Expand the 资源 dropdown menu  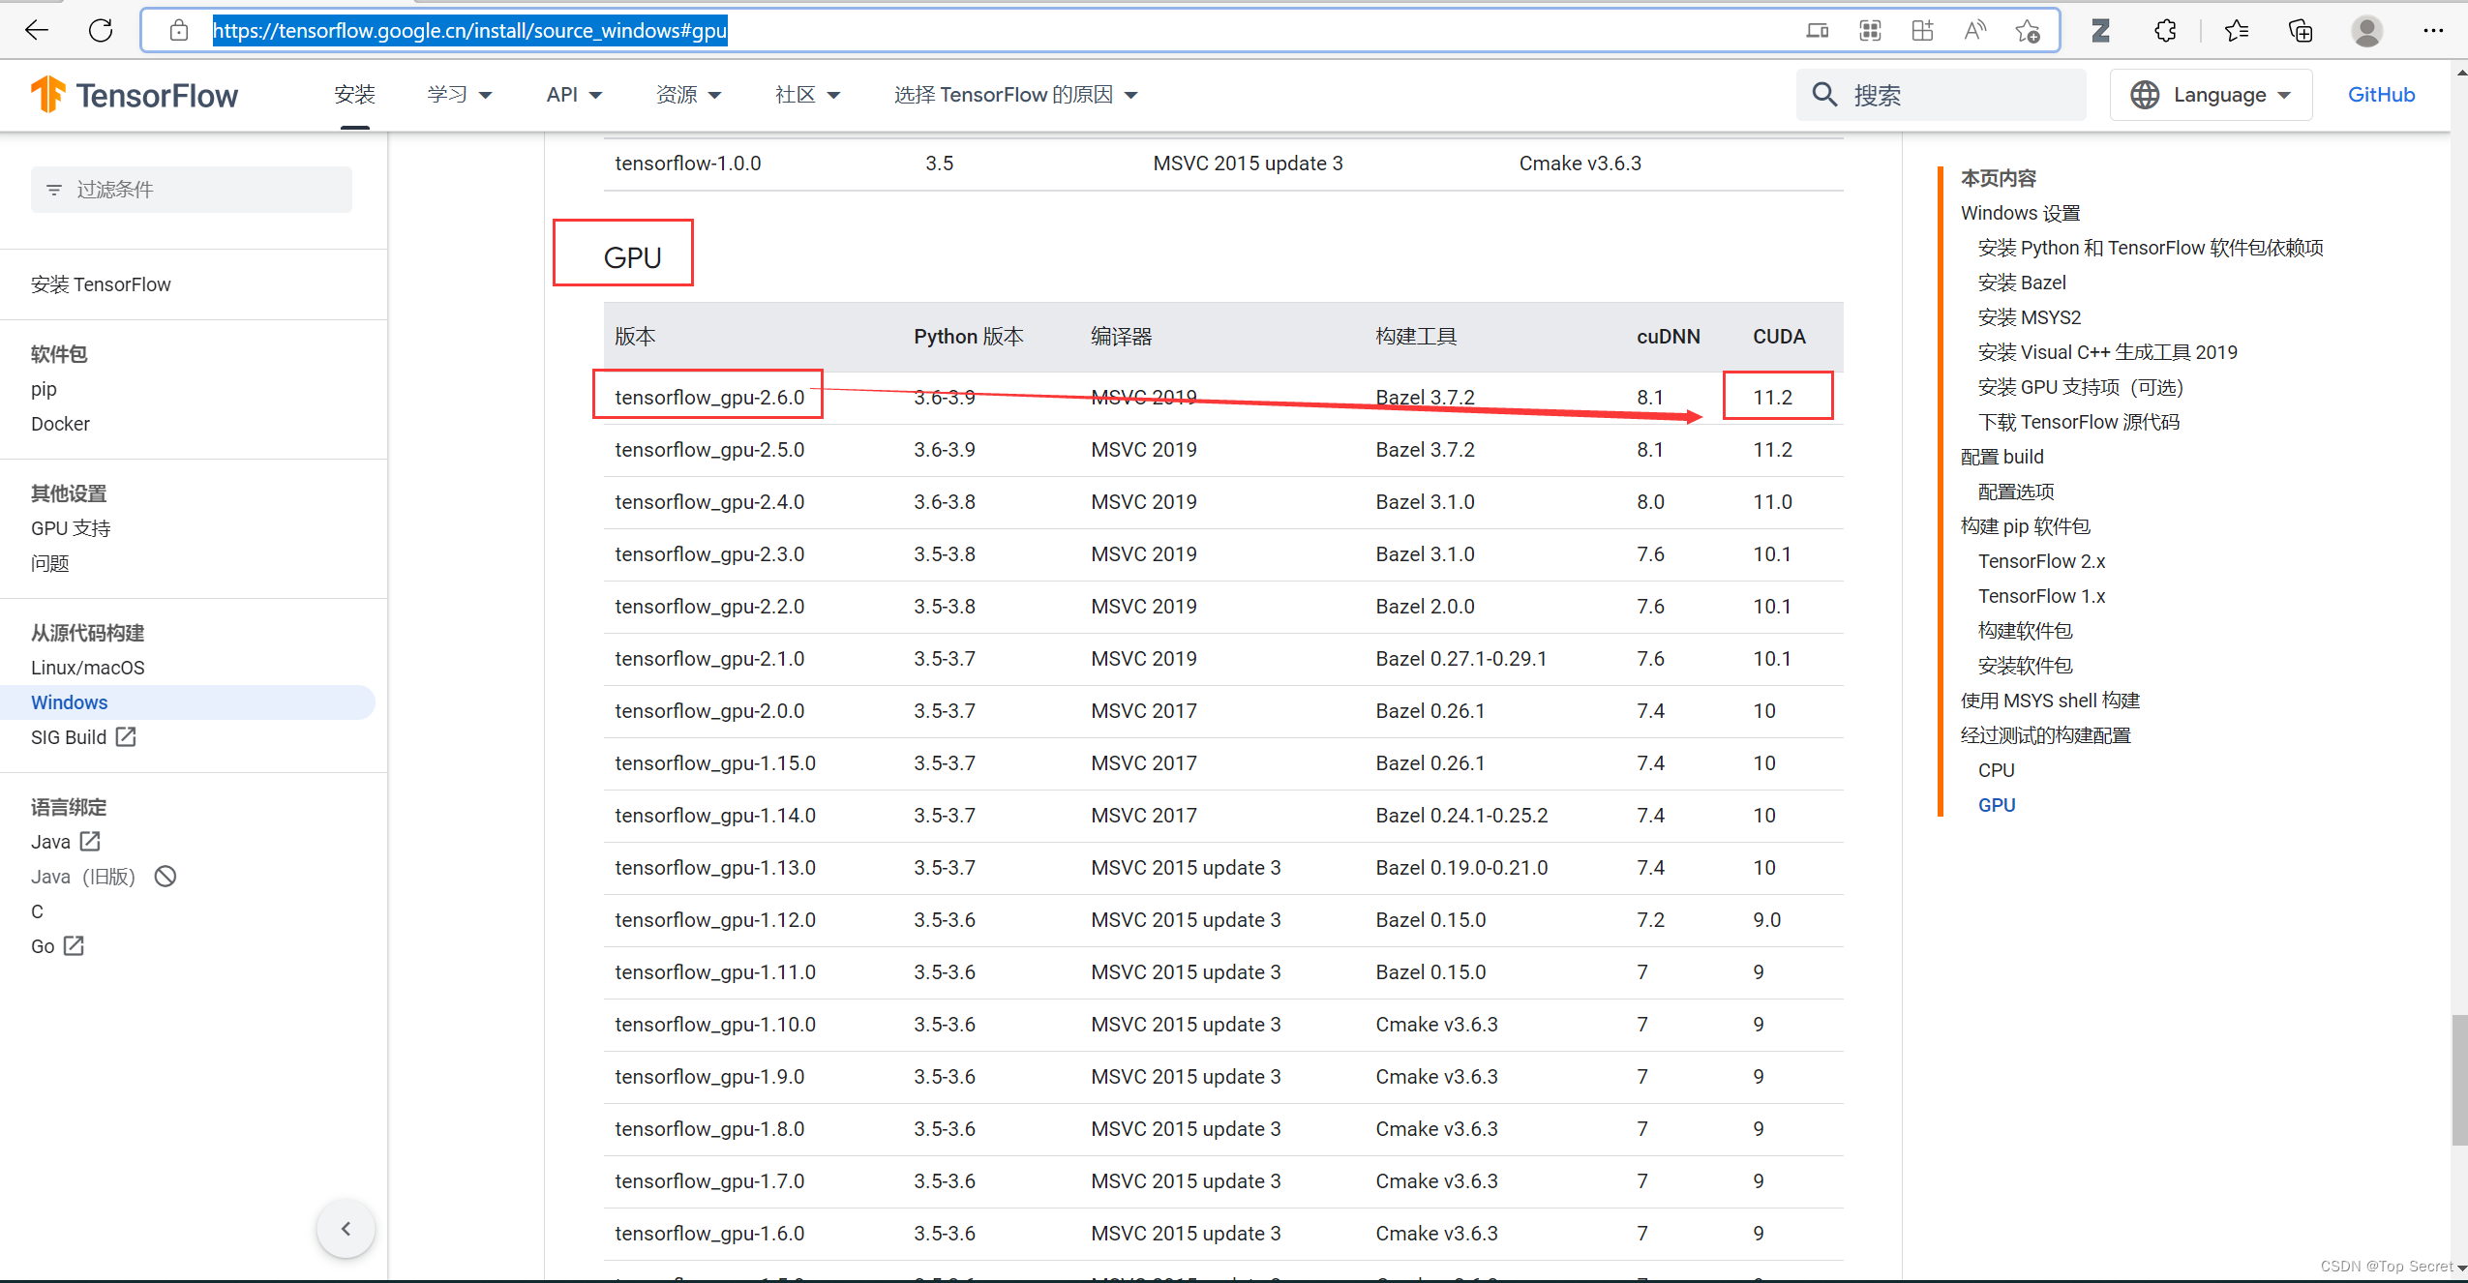pyautogui.click(x=688, y=95)
